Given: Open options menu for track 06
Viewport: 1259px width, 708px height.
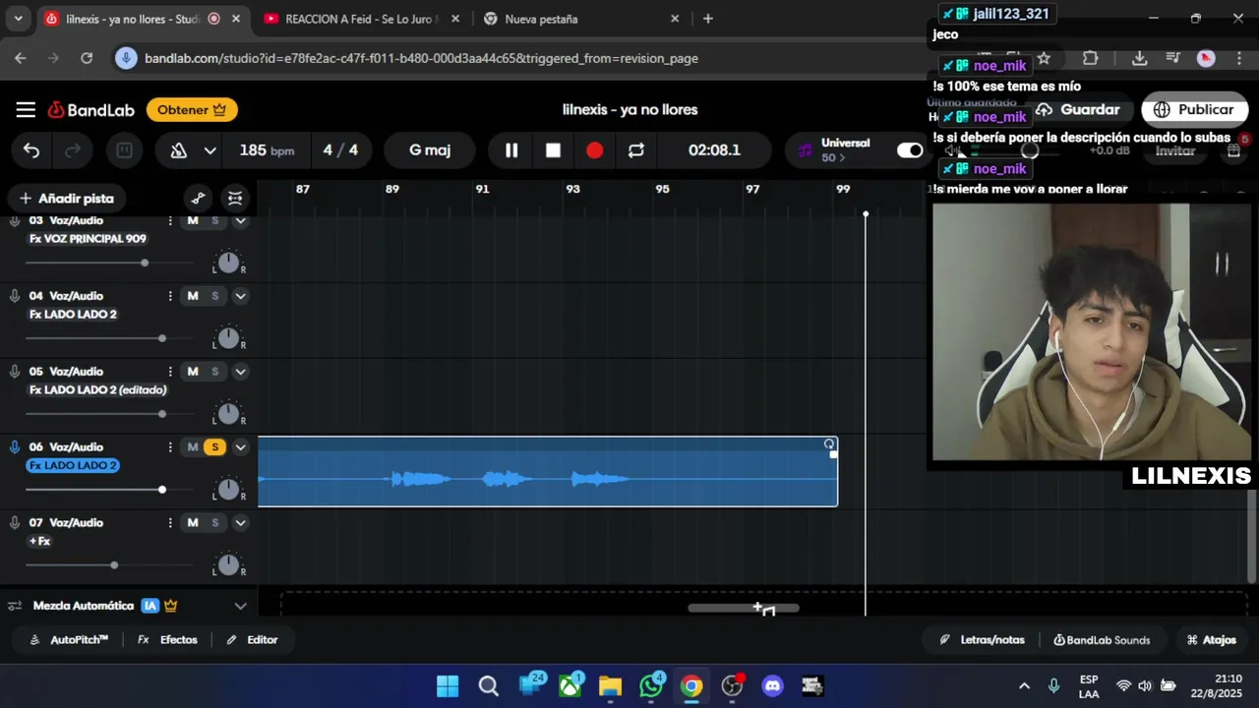Looking at the screenshot, I should [170, 447].
